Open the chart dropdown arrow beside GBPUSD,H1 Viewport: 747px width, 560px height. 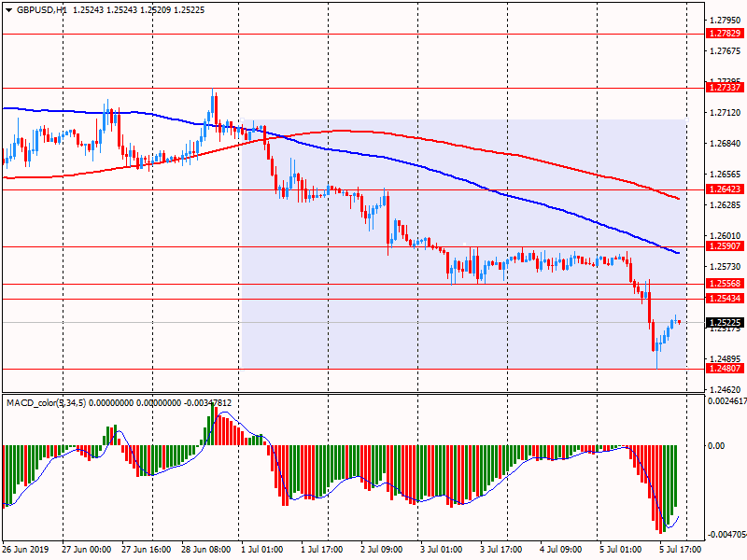point(9,10)
